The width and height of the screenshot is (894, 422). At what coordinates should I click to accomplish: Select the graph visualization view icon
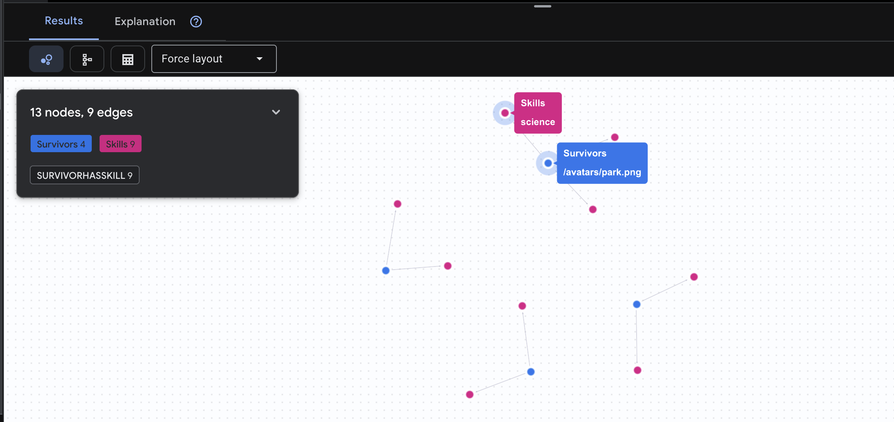tap(46, 59)
